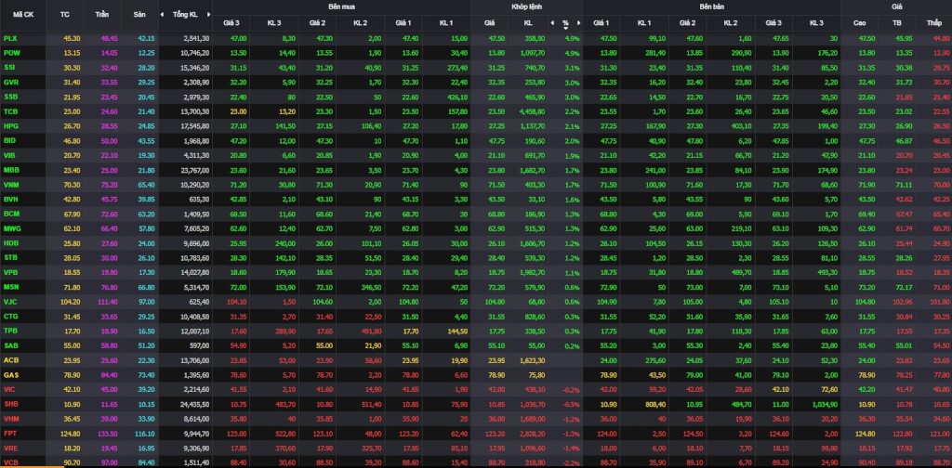
Task: Select the MWG ticker symbol
Action: (x=12, y=229)
